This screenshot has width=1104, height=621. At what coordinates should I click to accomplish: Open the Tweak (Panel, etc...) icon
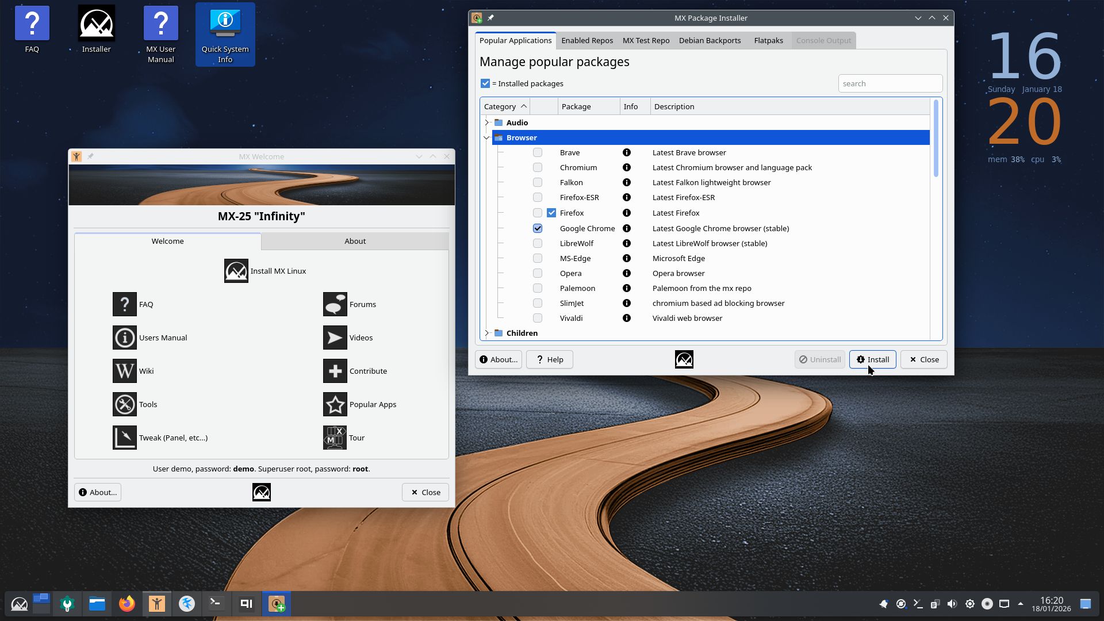pyautogui.click(x=124, y=438)
